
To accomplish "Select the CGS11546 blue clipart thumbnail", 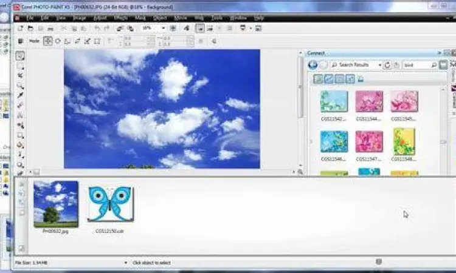I will coord(334,141).
